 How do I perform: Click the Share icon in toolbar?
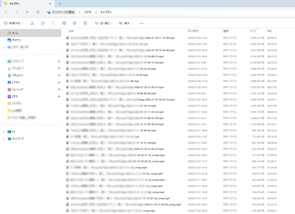pyautogui.click(x=75, y=23)
